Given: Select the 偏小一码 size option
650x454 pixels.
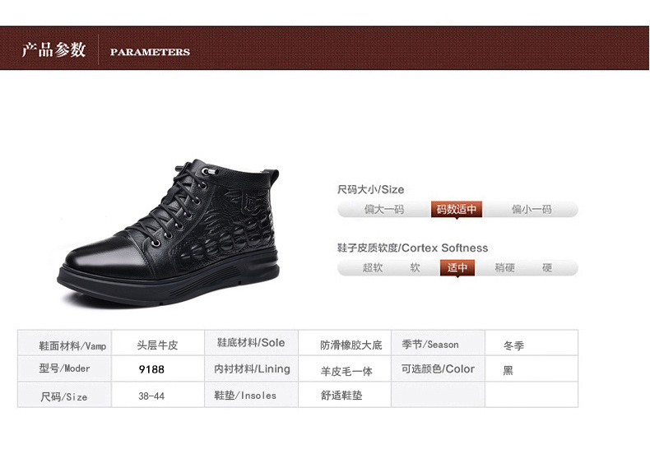Looking at the screenshot, I should tap(532, 209).
